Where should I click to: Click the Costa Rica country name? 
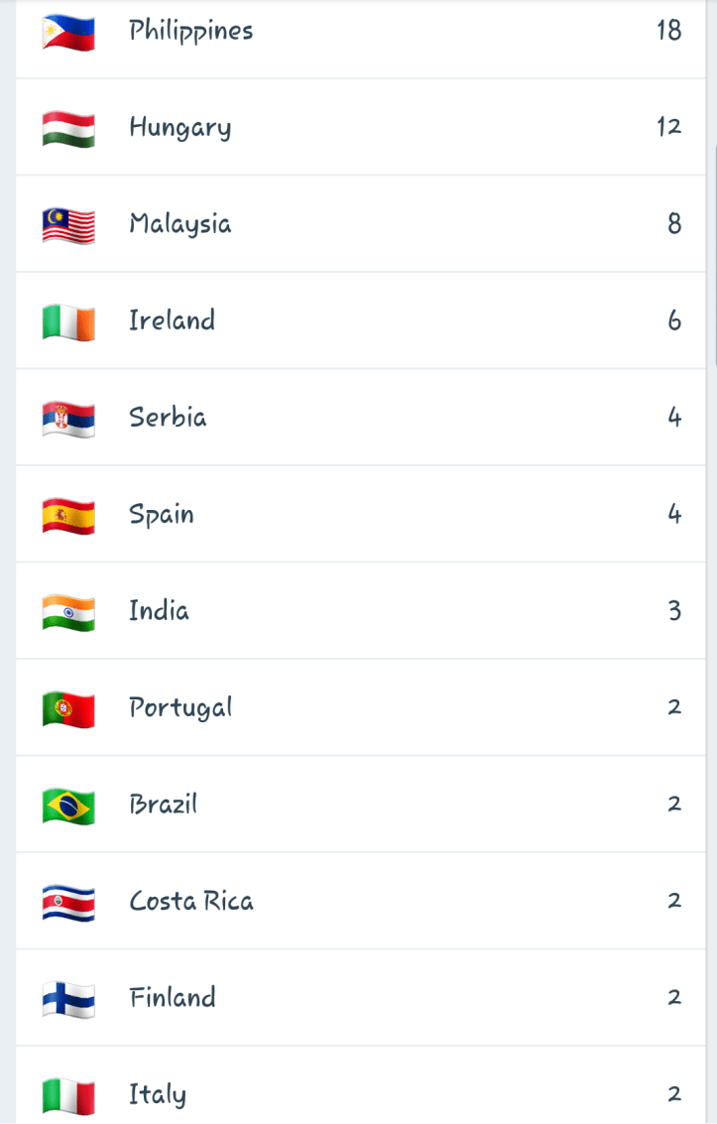(190, 901)
